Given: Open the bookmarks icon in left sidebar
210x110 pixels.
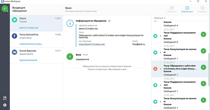Looking at the screenshot, I should [5, 99].
